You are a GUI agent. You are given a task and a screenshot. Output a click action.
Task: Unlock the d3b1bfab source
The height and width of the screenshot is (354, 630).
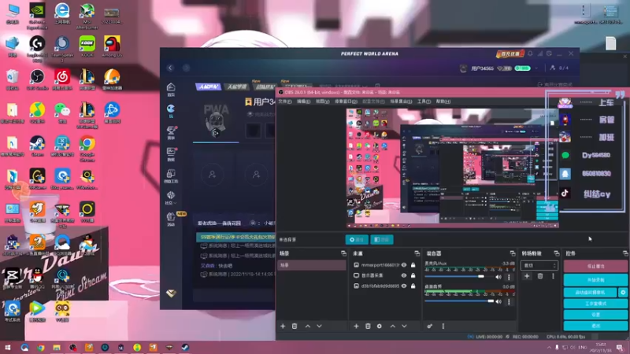tap(413, 286)
